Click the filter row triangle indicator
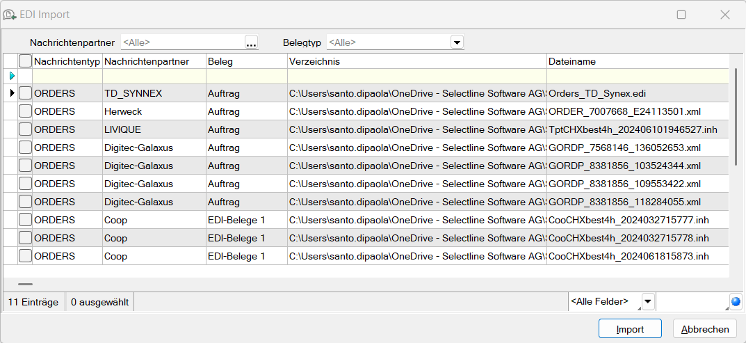This screenshot has width=746, height=343. click(12, 75)
